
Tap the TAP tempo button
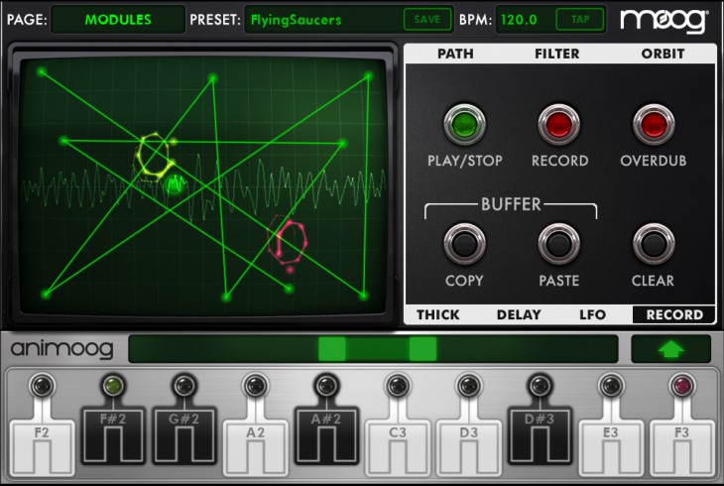(x=580, y=20)
